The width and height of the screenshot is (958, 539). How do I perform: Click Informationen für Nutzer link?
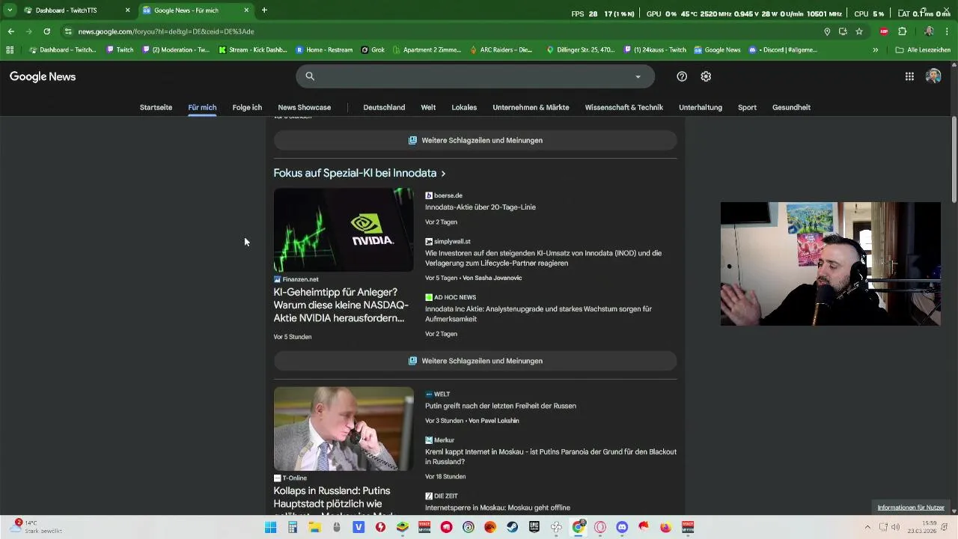(911, 508)
